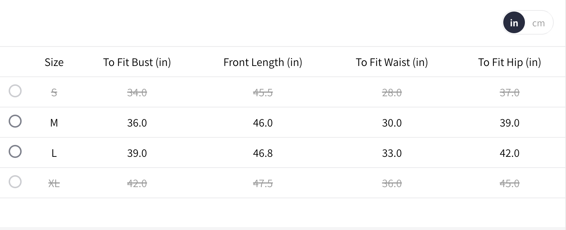Click the 33.0 waist value for L
This screenshot has height=230, width=566.
tap(392, 153)
